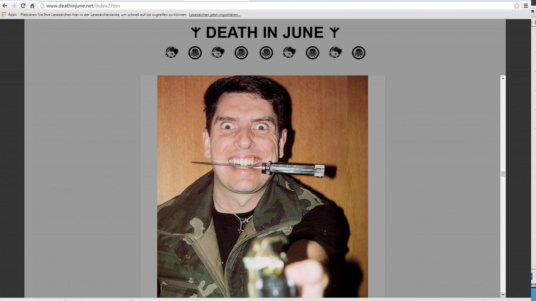Click the fifth icon, the center circled skull

[x=266, y=53]
